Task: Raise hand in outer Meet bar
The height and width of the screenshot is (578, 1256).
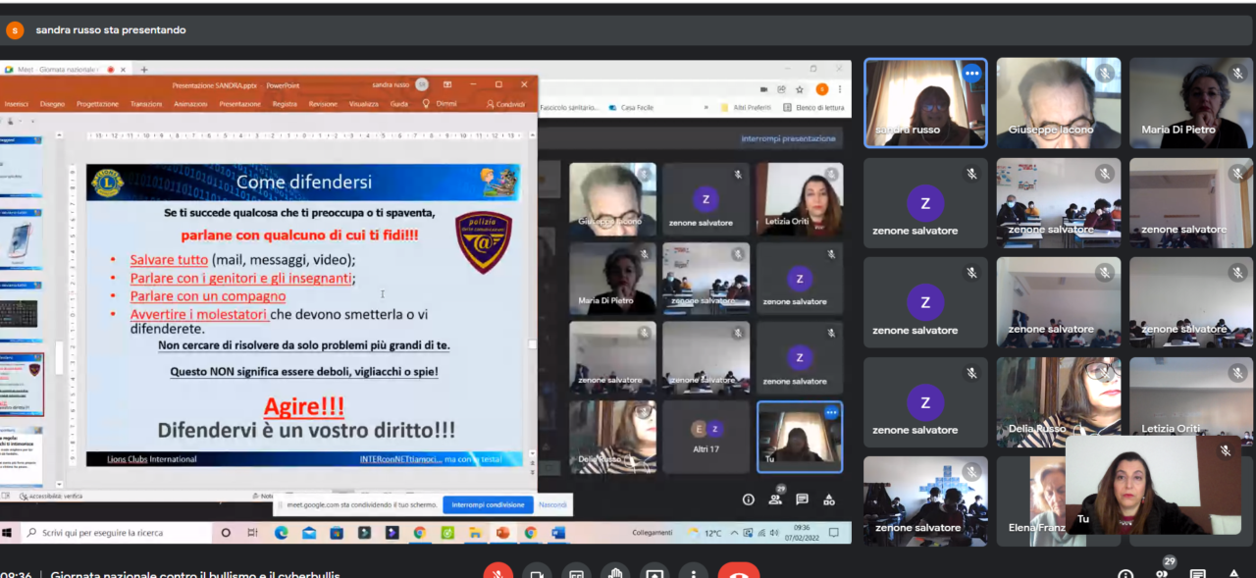Action: [615, 572]
